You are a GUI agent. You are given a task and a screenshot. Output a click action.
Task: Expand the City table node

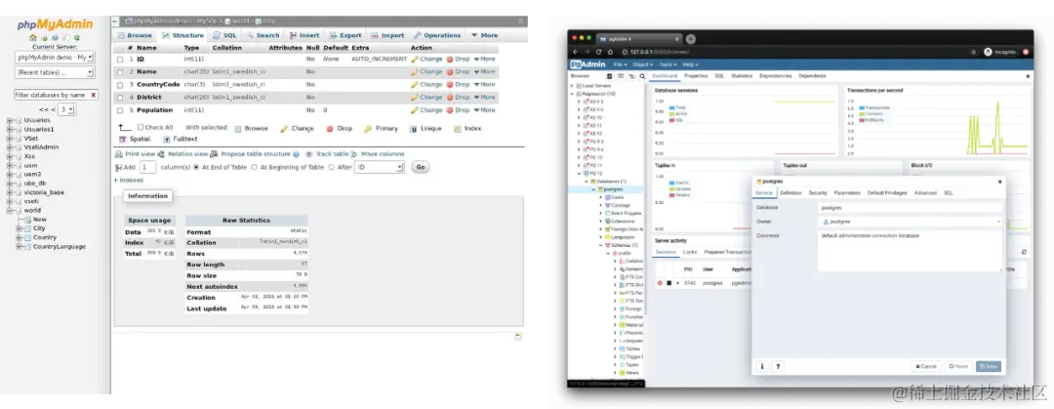coord(19,228)
